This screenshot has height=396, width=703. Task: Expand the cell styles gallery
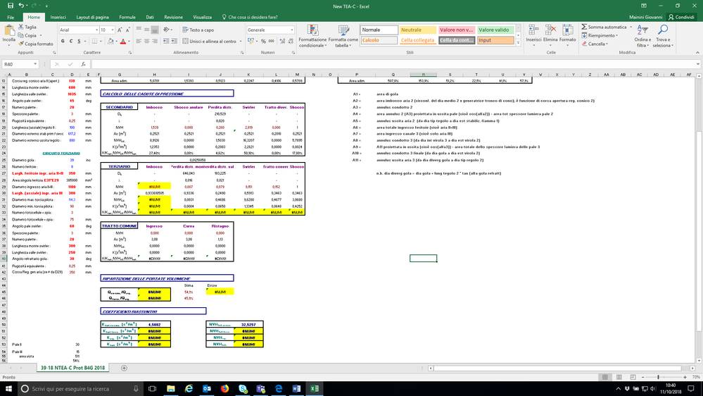point(519,43)
